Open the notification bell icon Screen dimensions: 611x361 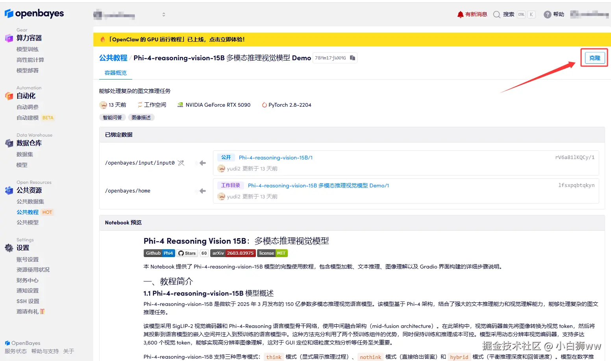point(460,15)
